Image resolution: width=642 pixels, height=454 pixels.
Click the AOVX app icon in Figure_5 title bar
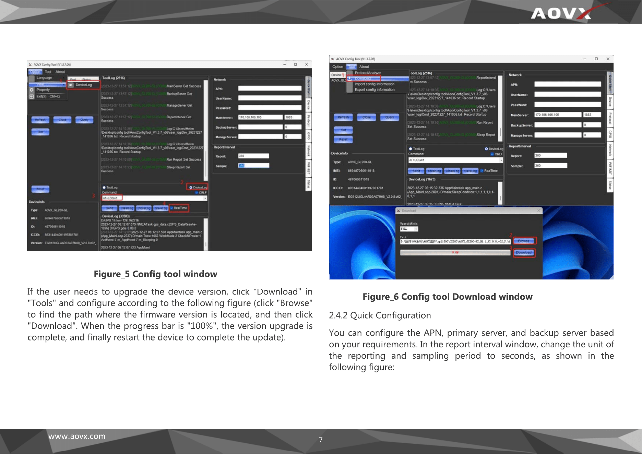[x=30, y=64]
